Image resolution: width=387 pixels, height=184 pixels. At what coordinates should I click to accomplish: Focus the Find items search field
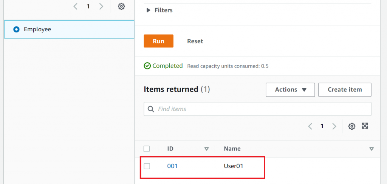pyautogui.click(x=261, y=109)
